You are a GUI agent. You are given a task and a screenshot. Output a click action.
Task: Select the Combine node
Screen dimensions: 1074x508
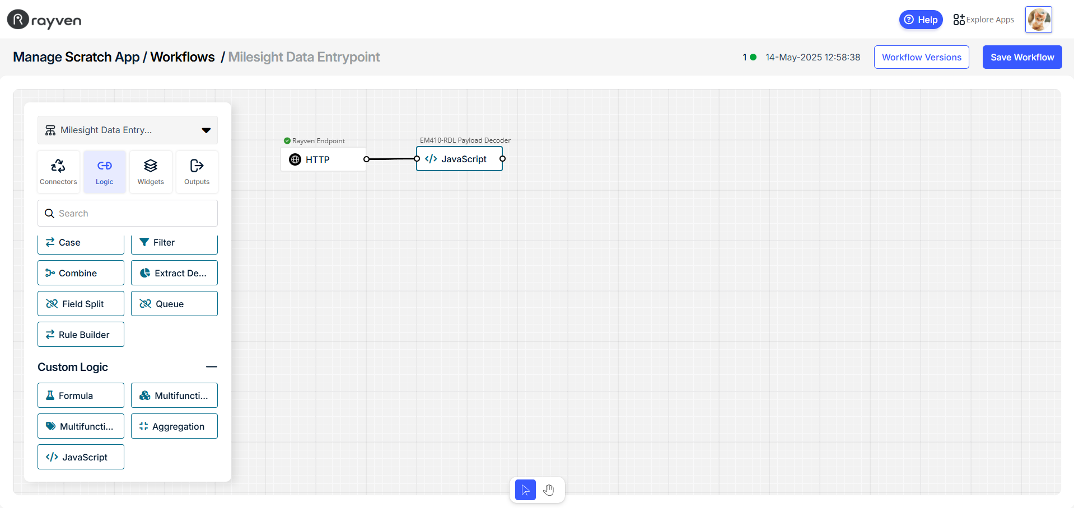pyautogui.click(x=81, y=273)
